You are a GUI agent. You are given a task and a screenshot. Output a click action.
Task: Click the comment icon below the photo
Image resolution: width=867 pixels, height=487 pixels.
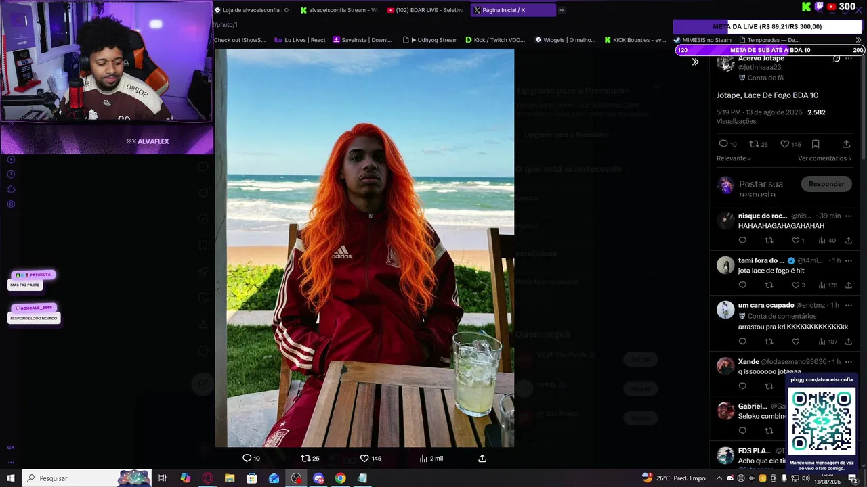pyautogui.click(x=247, y=458)
